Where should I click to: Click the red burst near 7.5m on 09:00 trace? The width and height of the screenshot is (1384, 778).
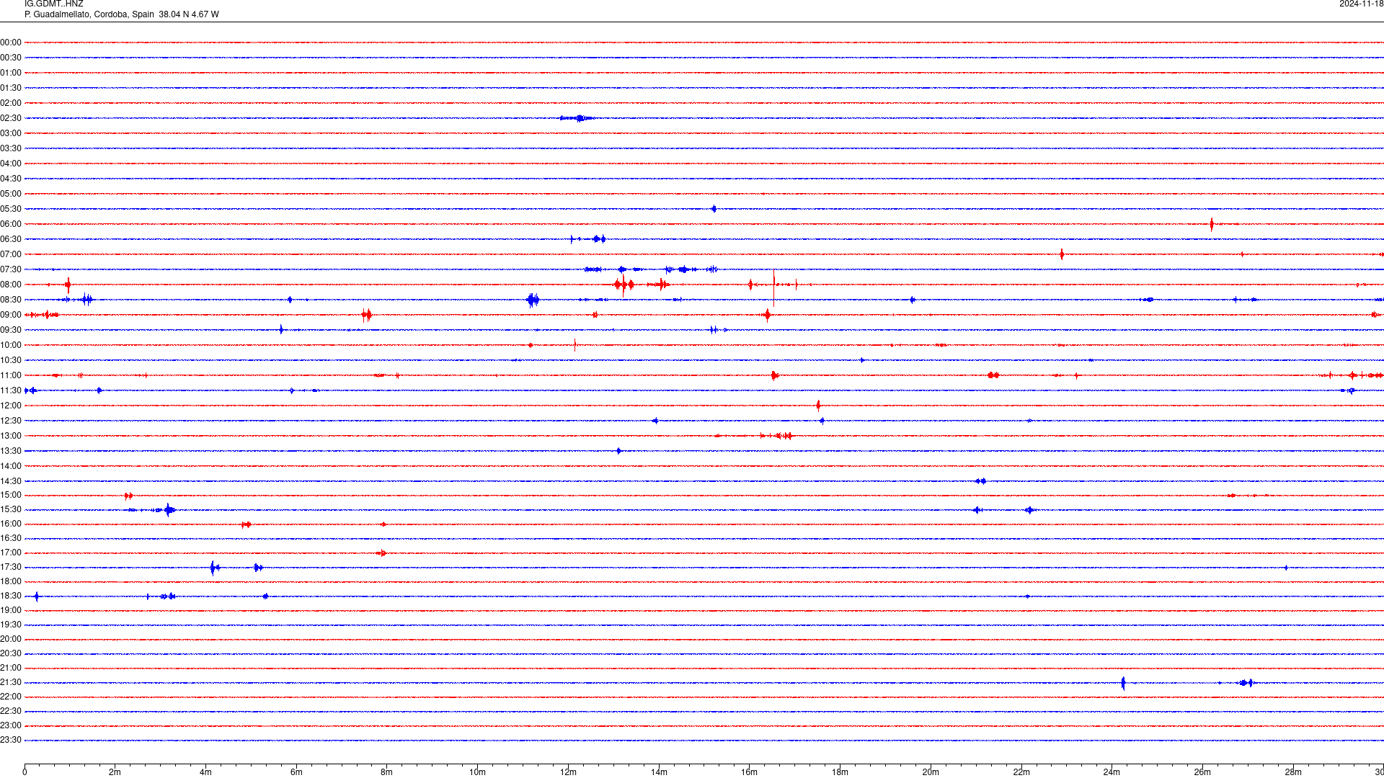[x=367, y=315]
